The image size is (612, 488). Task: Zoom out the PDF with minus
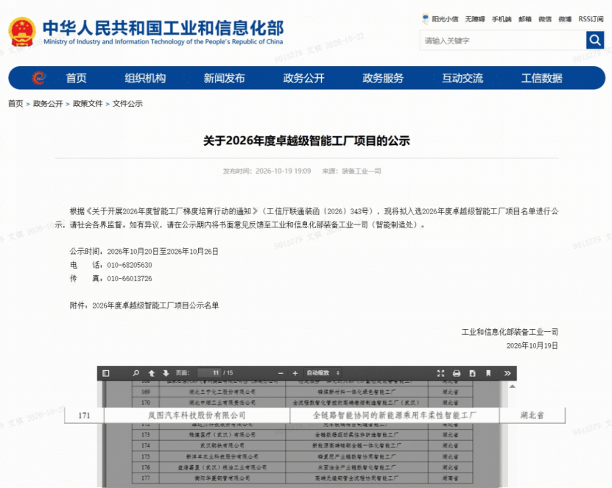[x=281, y=373]
